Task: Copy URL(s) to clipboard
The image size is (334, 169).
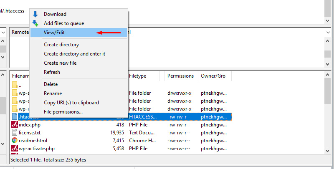Action: pos(71,103)
